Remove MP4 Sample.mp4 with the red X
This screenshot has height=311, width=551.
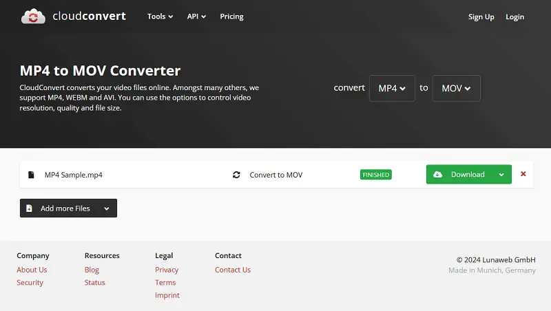[523, 174]
